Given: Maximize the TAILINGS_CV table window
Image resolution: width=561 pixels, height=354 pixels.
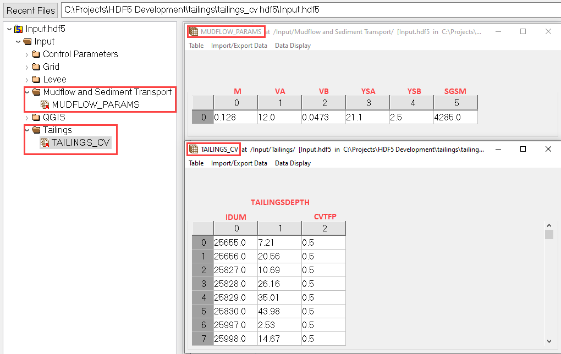Looking at the screenshot, I should click(523, 149).
